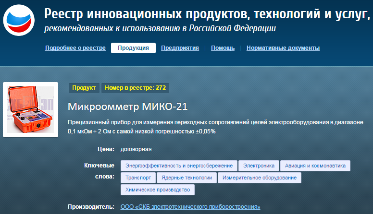The width and height of the screenshot is (373, 214).
Task: Open the Ядерные технологии tag
Action: tap(186, 178)
